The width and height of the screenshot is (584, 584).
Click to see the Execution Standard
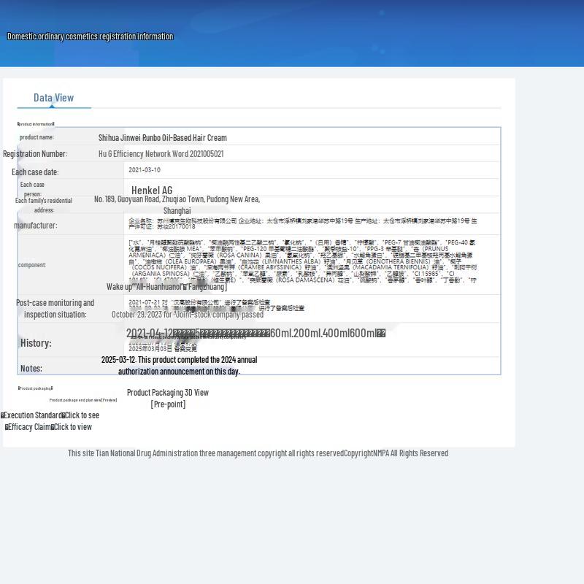[82, 415]
